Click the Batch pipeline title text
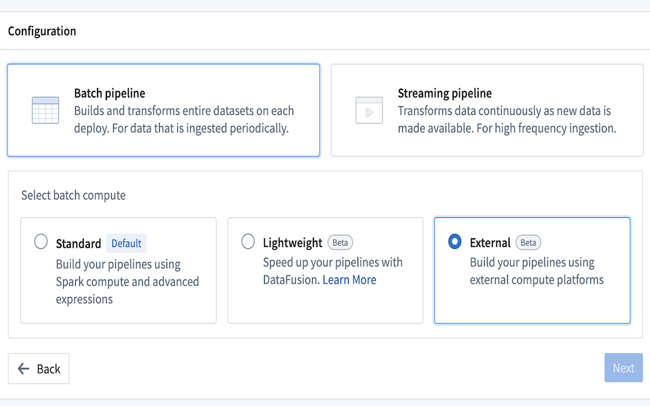This screenshot has width=650, height=406. 110,93
